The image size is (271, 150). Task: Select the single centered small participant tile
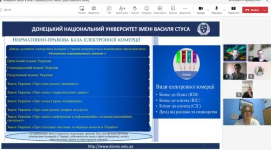[x=247, y=89]
